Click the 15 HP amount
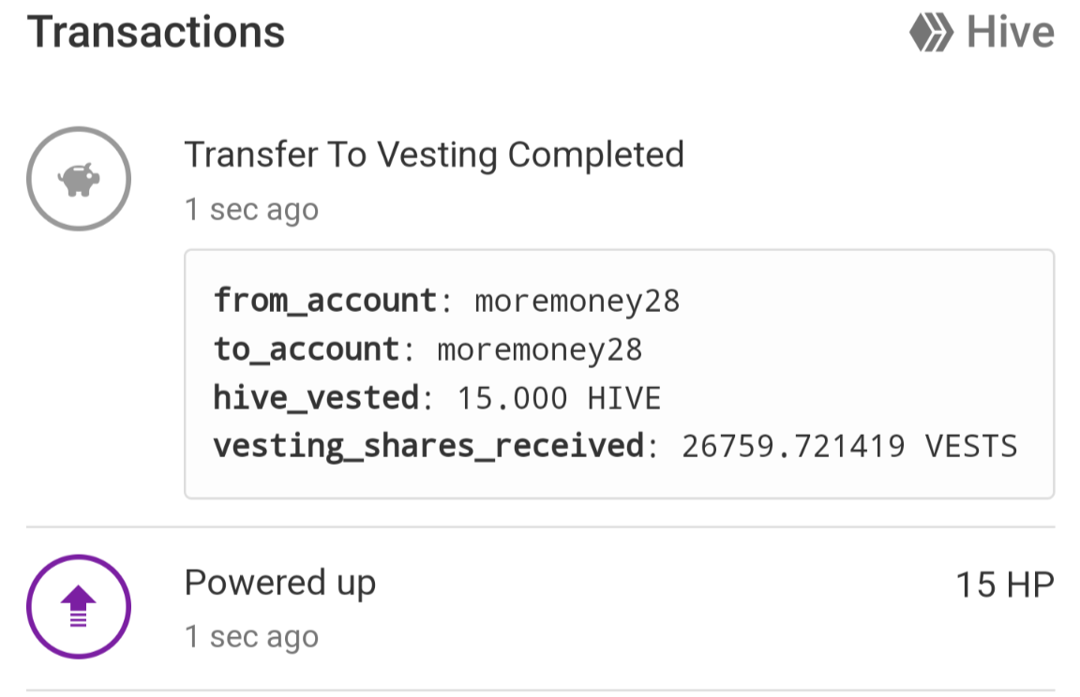Screen dimensions: 1080x697 (1005, 585)
